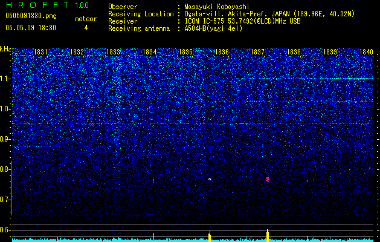Click the 1.0 kHz frequency label
The height and width of the screenshot is (242, 380).
point(5,110)
